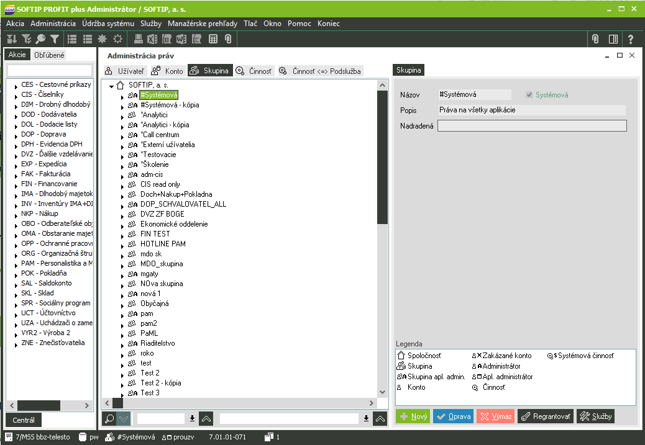
Task: Click the Nový button
Action: 413,416
